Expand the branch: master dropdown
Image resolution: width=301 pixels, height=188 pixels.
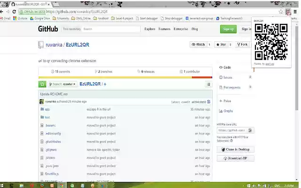[63, 84]
